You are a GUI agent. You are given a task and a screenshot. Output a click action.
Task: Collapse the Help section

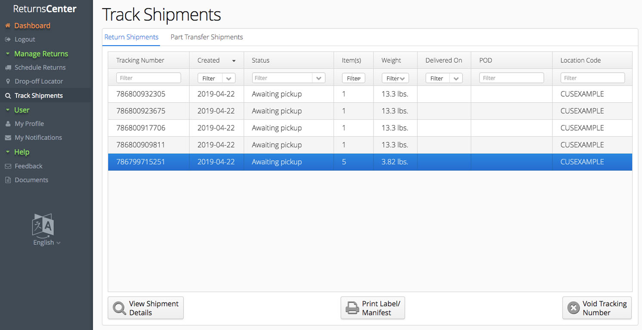click(x=8, y=152)
